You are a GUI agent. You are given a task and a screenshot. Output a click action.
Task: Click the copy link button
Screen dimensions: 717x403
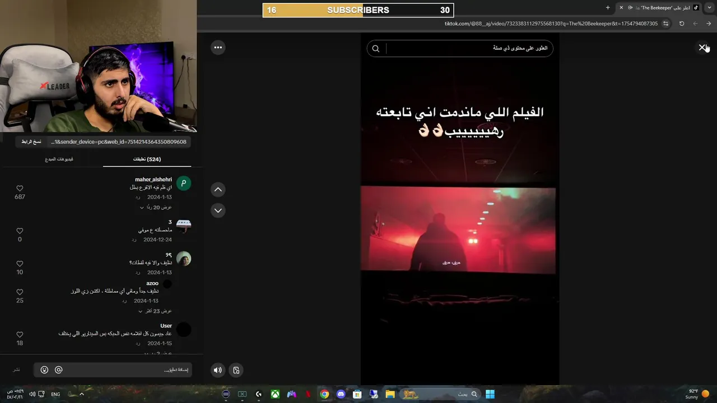(31, 142)
